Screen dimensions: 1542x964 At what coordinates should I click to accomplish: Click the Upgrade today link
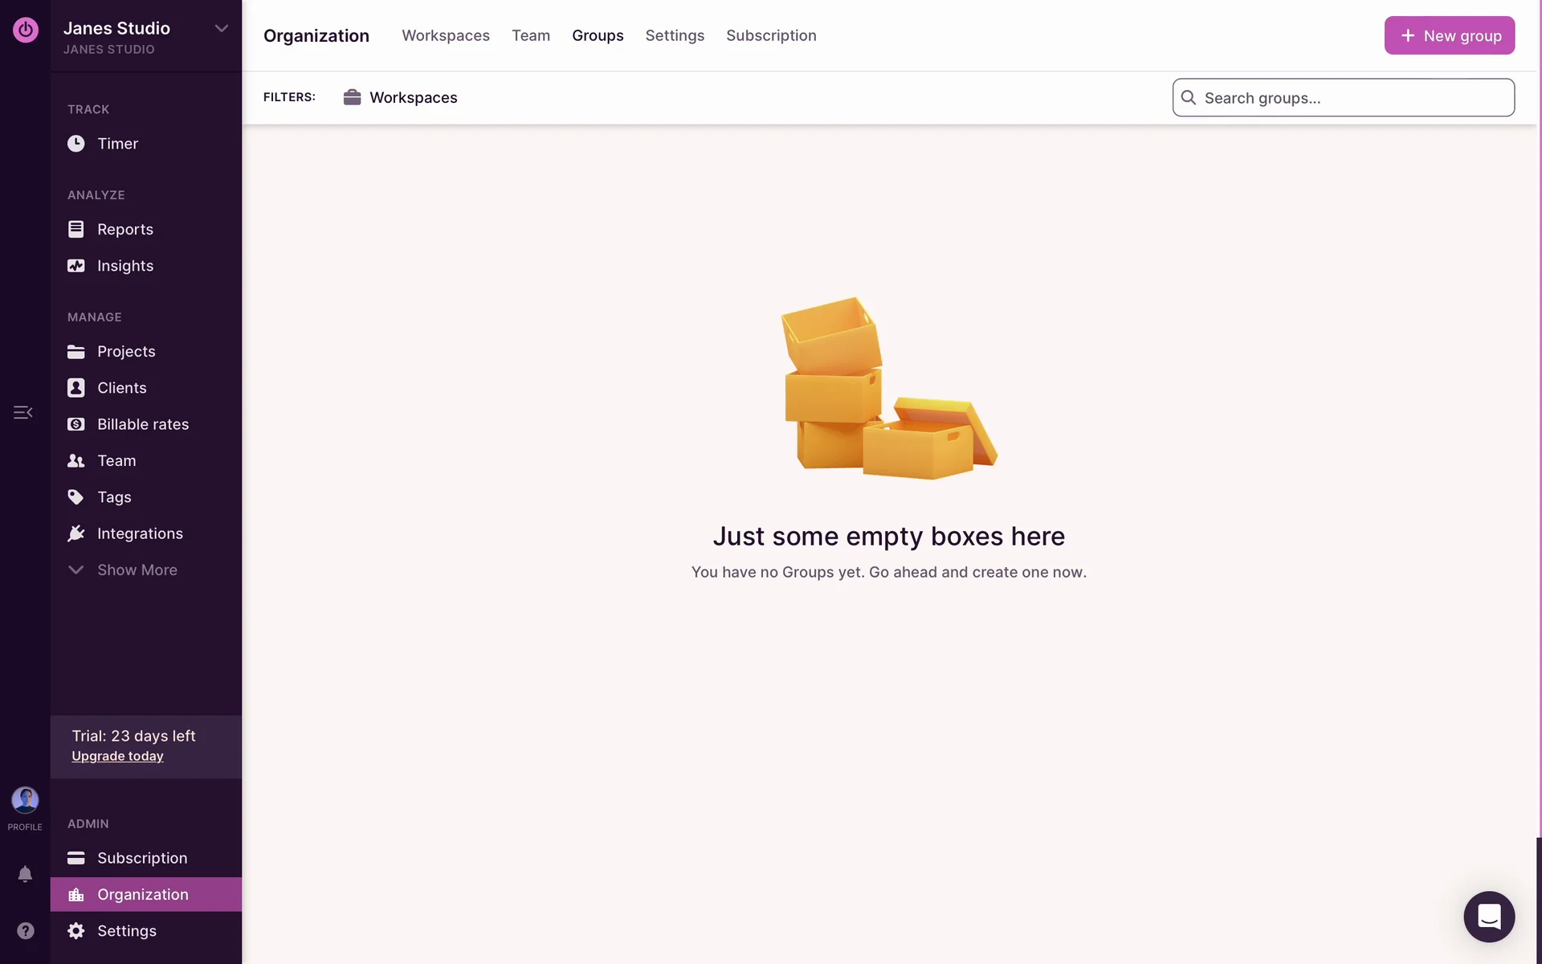[x=117, y=757]
